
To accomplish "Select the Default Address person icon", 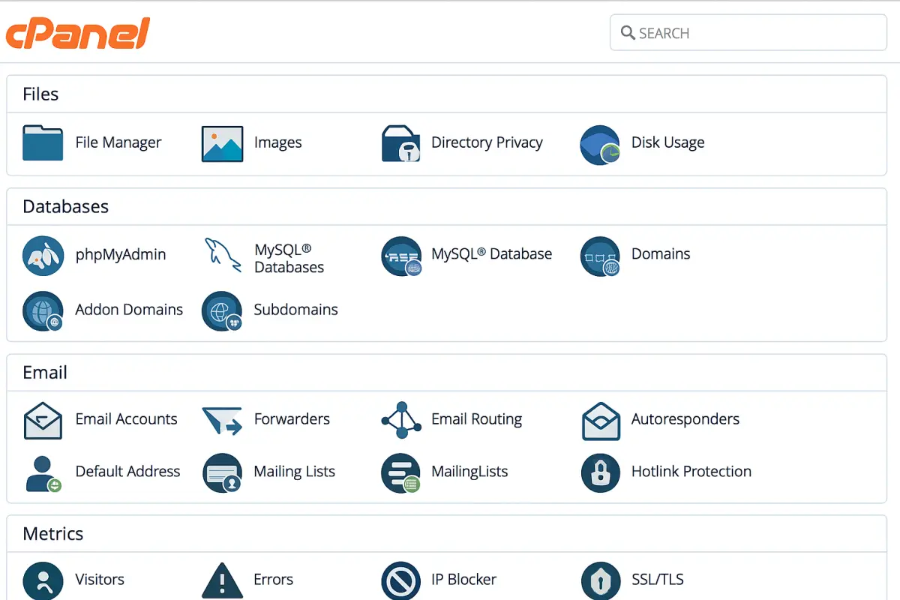I will 43,473.
